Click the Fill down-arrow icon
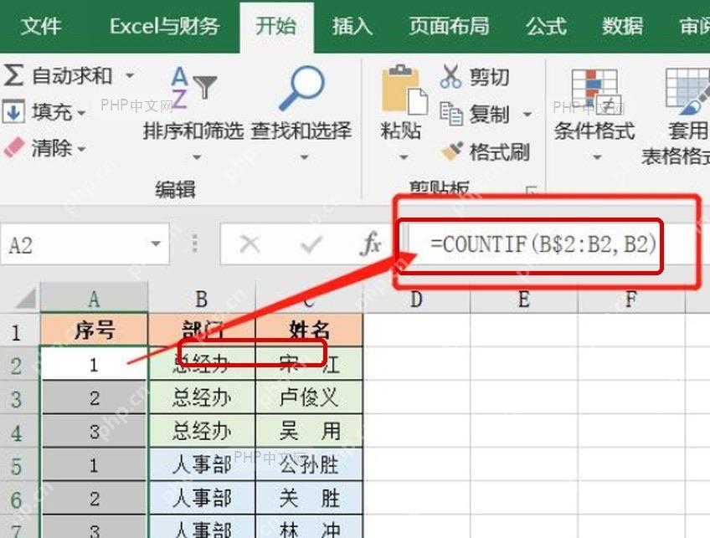The height and width of the screenshot is (538, 710). click(x=13, y=111)
